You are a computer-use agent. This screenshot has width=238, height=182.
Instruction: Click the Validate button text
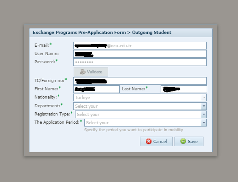[94, 72]
